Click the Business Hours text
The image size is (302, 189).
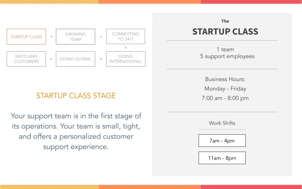pos(225,79)
